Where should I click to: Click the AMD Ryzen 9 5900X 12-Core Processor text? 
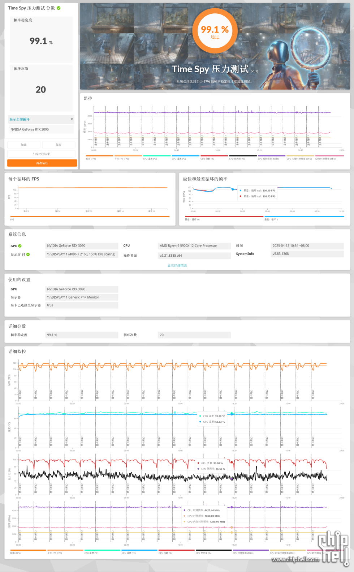click(x=188, y=246)
